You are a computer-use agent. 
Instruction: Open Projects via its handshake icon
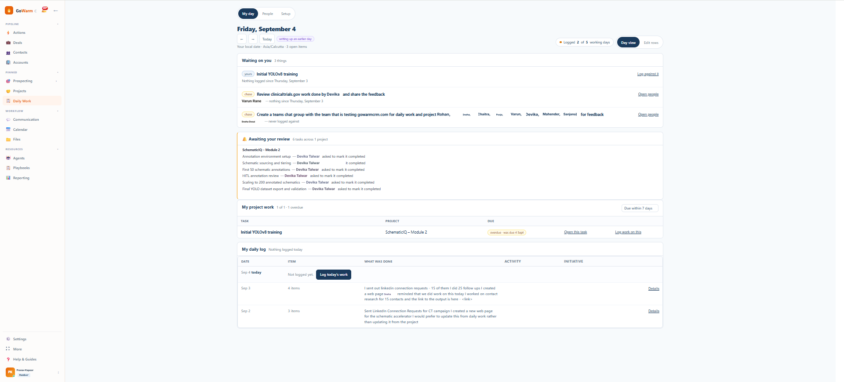pyautogui.click(x=8, y=91)
